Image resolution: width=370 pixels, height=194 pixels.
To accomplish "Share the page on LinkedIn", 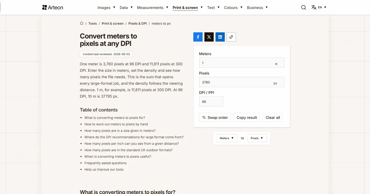I will [x=220, y=37].
